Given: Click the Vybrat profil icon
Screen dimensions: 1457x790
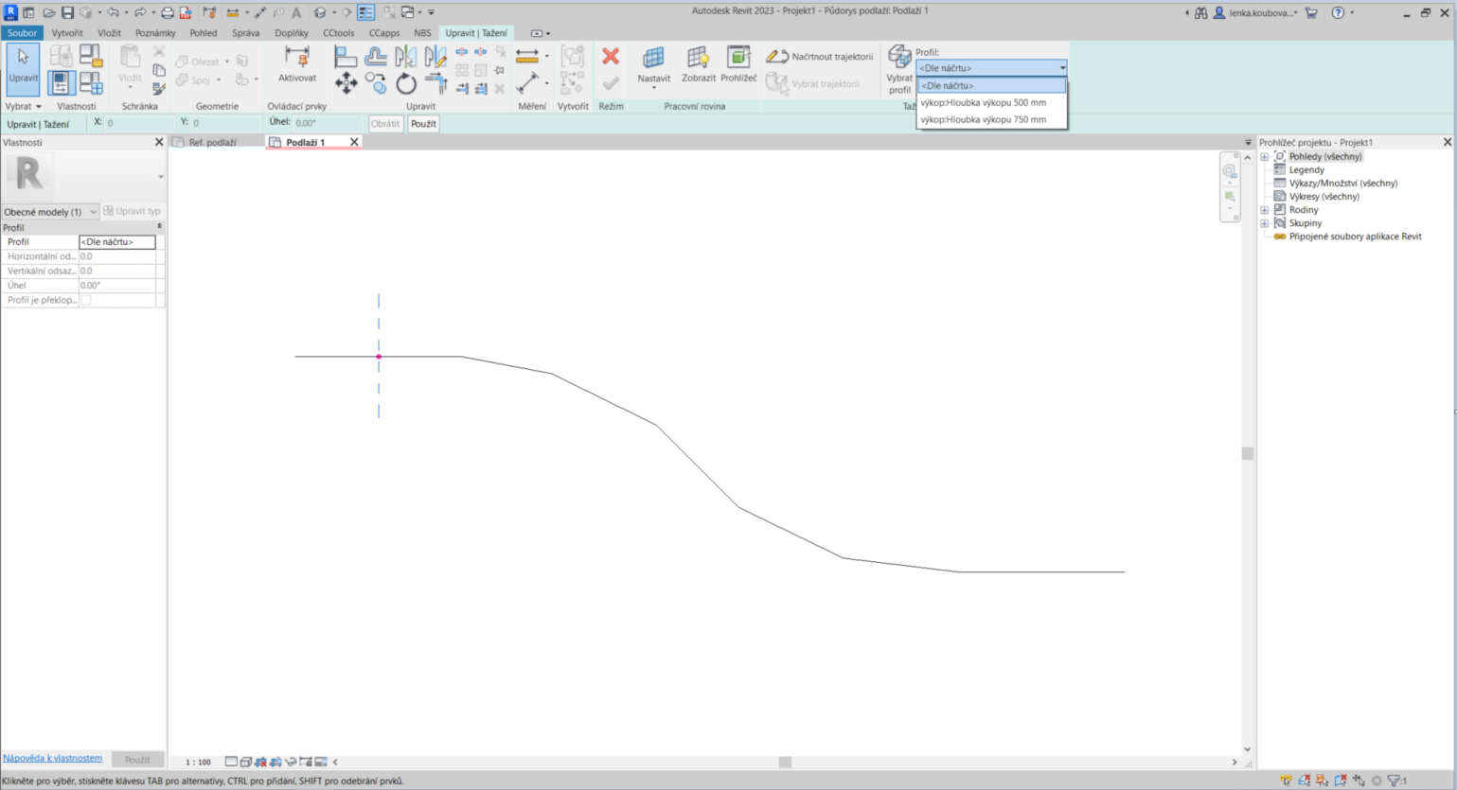Looking at the screenshot, I should coord(898,69).
